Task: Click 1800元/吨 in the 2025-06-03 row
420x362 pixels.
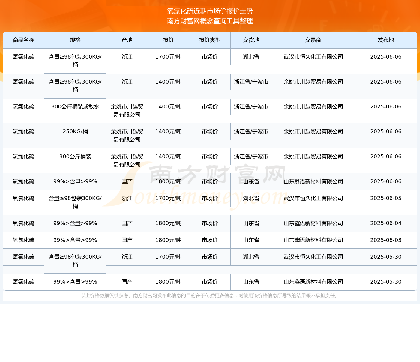Action: point(169,240)
